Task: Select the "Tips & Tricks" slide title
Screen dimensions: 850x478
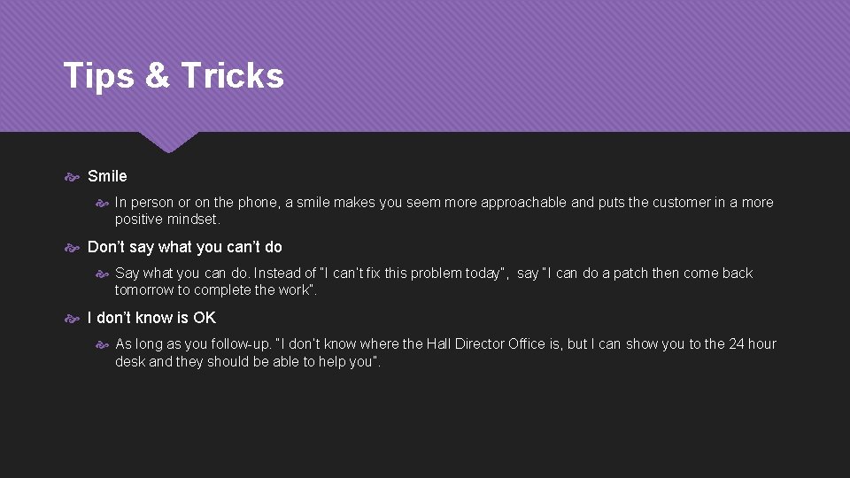Action: point(174,76)
